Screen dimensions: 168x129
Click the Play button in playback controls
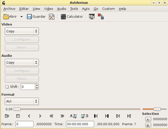tap(7, 116)
